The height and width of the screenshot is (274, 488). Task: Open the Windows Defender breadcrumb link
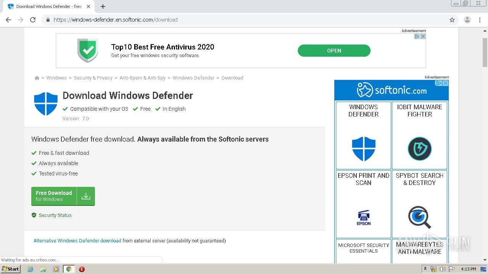(x=193, y=78)
